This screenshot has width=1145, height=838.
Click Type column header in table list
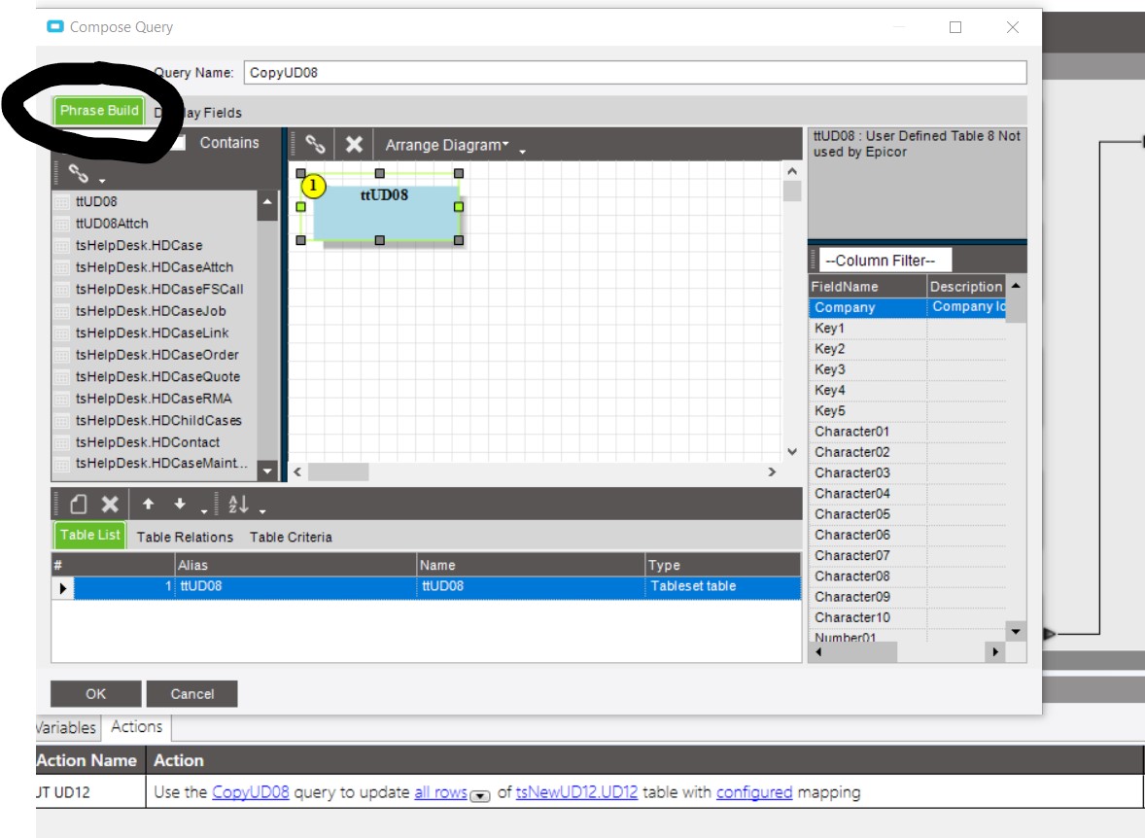[722, 565]
